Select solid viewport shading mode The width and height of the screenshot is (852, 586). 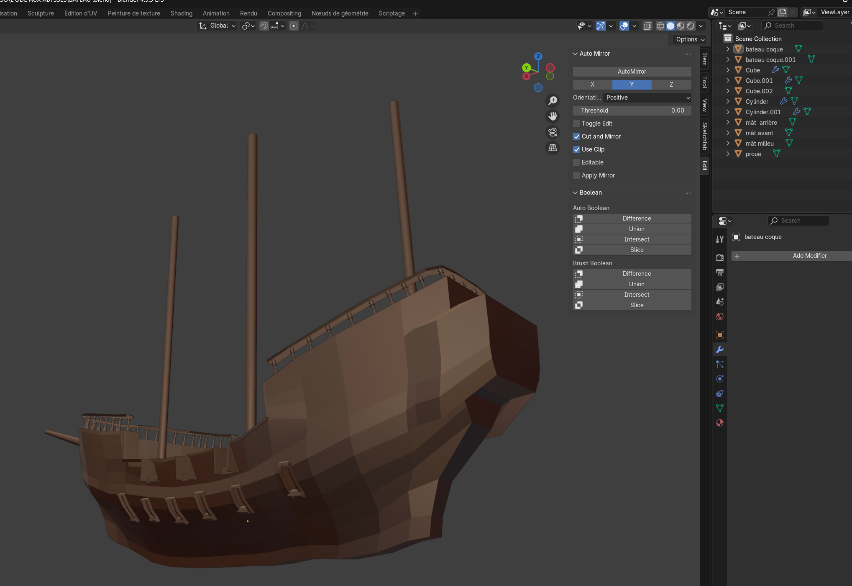click(x=670, y=26)
